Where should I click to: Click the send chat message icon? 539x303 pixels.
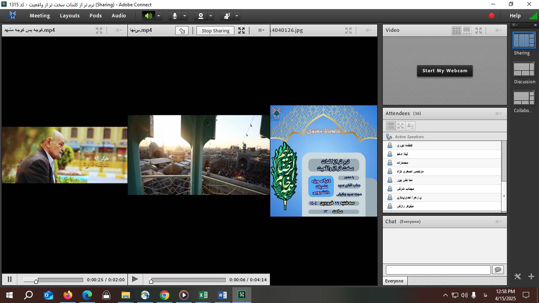[498, 269]
